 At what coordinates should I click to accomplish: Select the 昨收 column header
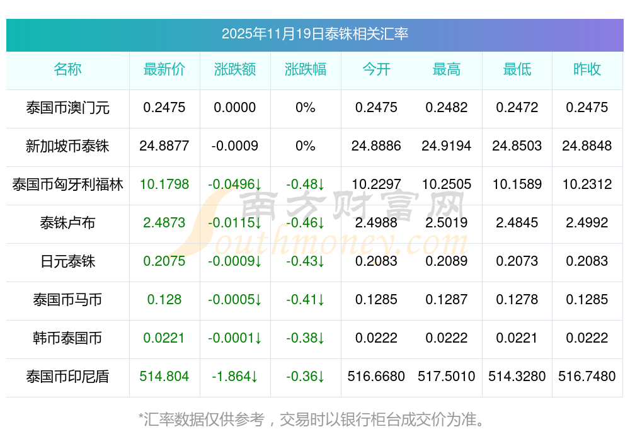[587, 70]
